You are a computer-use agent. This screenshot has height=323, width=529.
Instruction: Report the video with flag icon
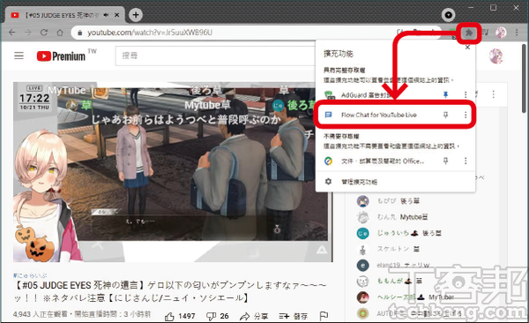(x=324, y=316)
